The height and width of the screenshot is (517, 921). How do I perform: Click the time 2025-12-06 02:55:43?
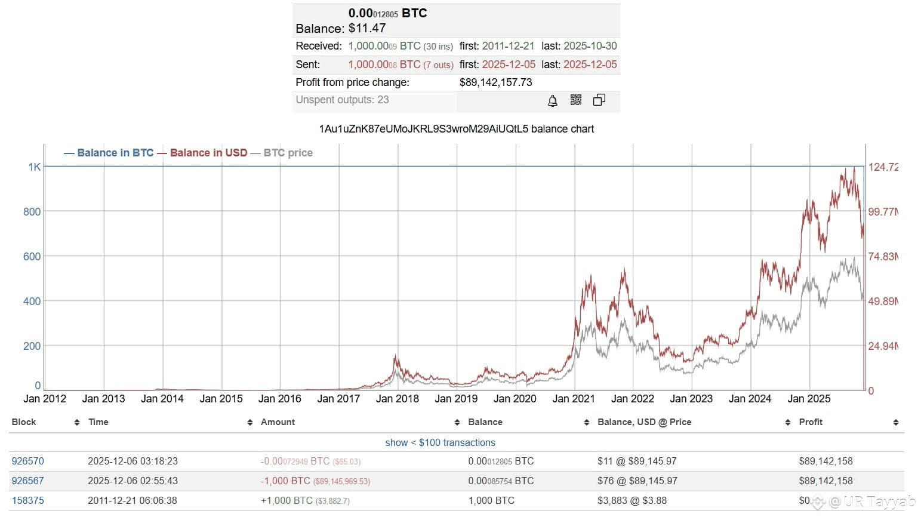(x=133, y=481)
